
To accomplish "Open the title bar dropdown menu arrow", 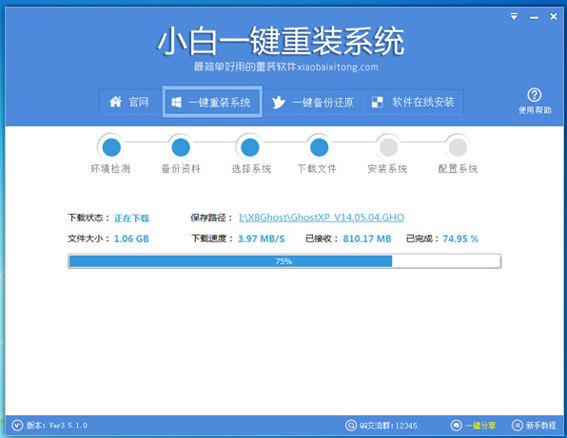I will coord(514,16).
